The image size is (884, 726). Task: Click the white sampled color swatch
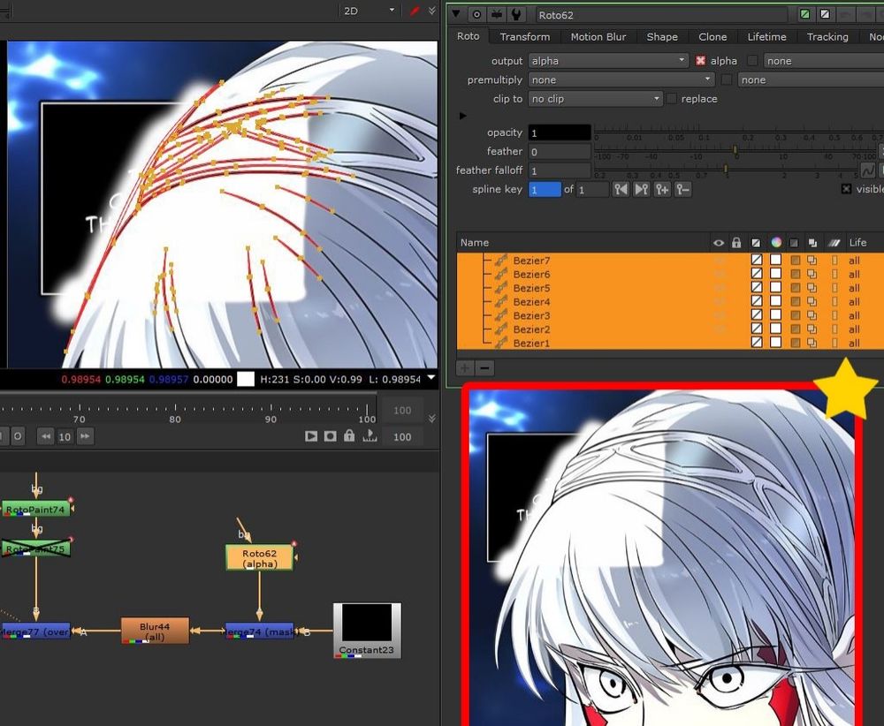pos(246,379)
